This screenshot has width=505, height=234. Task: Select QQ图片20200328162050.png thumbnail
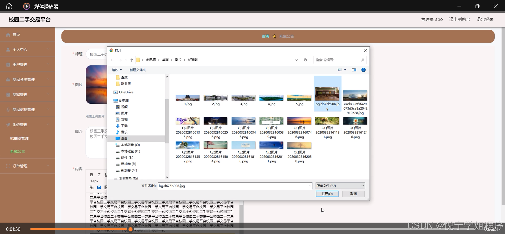coord(299,153)
